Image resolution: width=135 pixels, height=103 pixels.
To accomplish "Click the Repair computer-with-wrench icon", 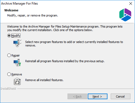I will [17, 63].
